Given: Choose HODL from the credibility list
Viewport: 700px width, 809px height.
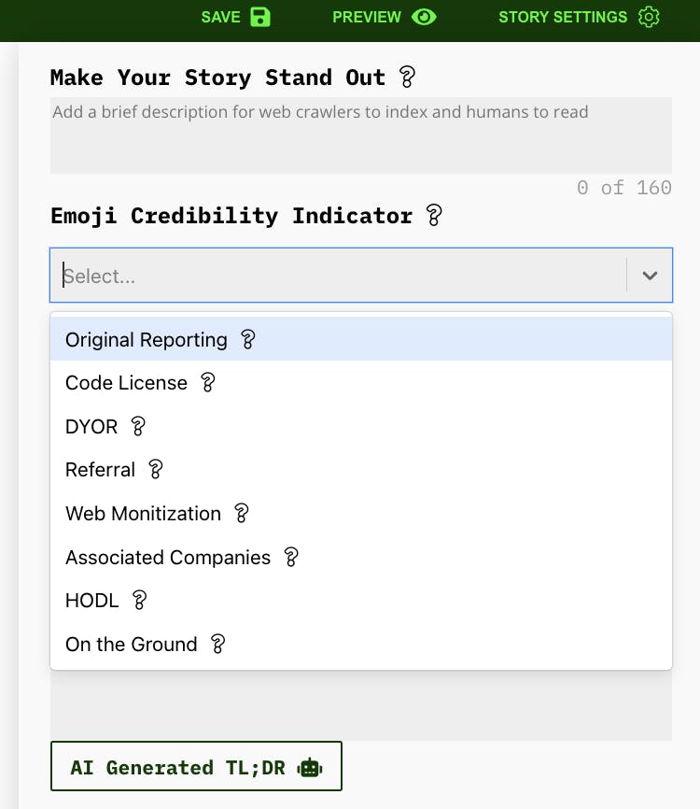Looking at the screenshot, I should point(91,600).
